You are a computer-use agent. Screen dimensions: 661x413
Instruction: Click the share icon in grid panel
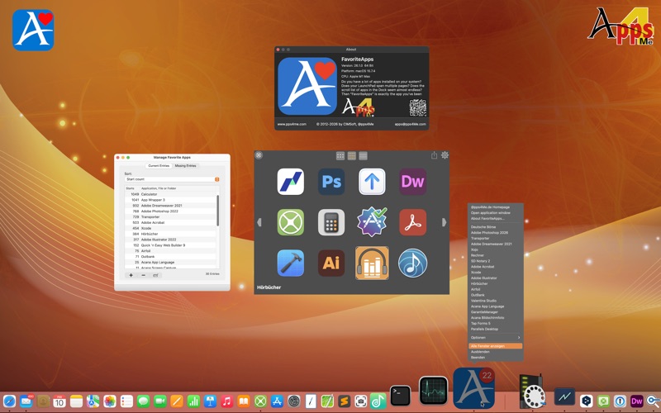[434, 155]
